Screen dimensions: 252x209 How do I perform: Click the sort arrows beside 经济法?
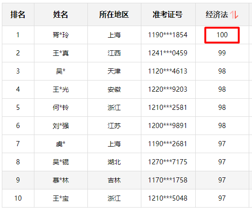234,14
